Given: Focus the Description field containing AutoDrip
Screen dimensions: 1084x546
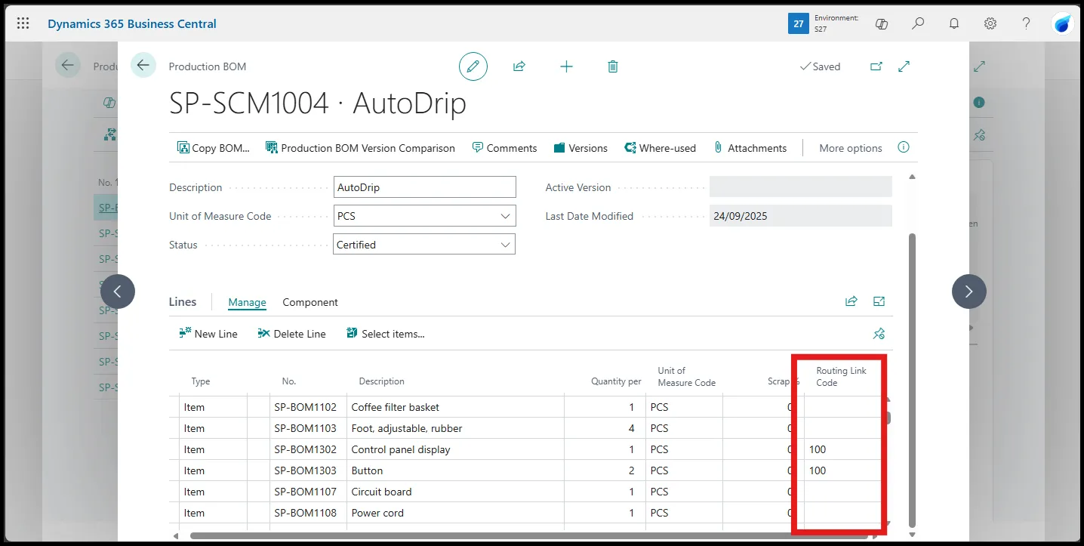Looking at the screenshot, I should (425, 187).
